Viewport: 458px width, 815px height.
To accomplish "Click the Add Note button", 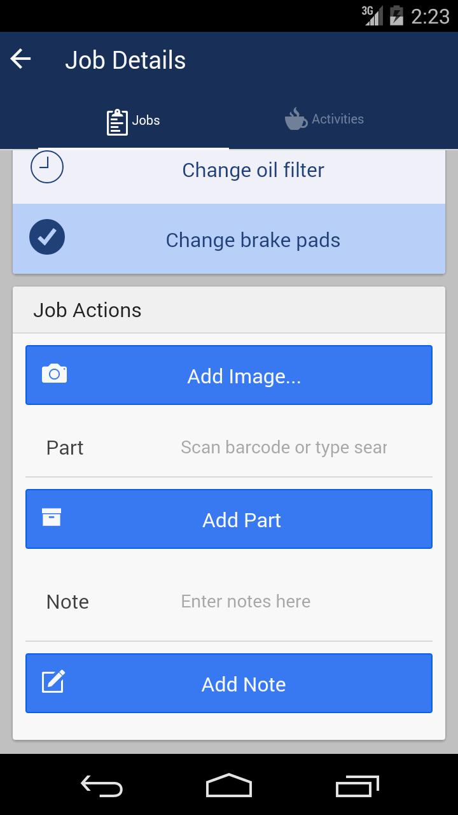I will point(229,683).
